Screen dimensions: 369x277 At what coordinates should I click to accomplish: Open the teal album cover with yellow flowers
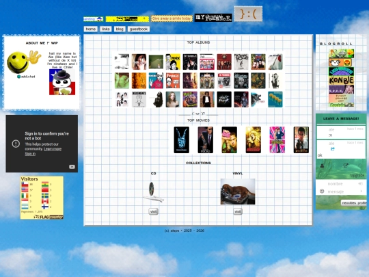pos(275,99)
